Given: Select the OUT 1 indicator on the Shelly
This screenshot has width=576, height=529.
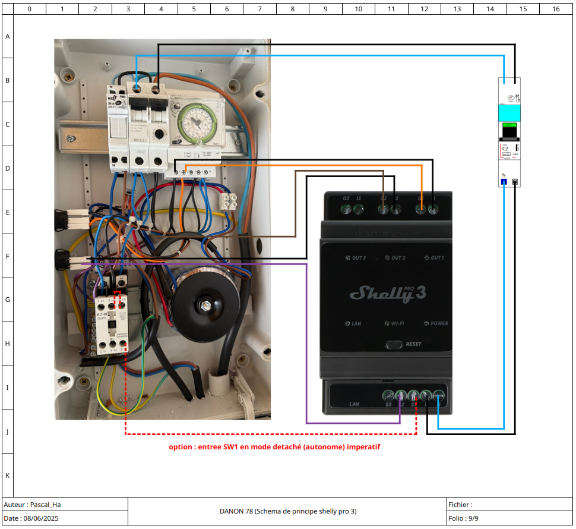Looking at the screenshot, I should [x=434, y=258].
